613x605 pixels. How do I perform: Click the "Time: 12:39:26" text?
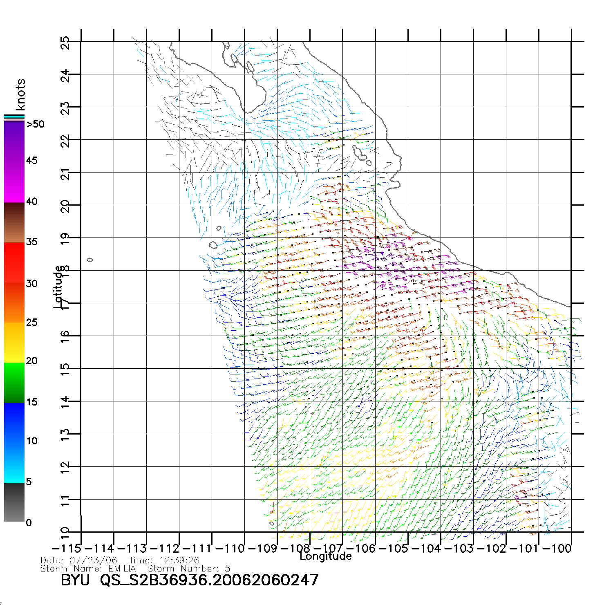[x=164, y=560]
